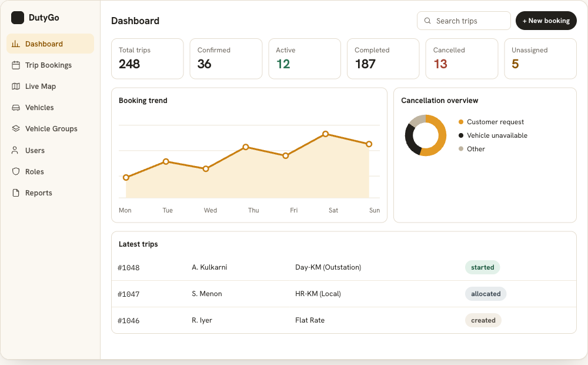Image resolution: width=588 pixels, height=365 pixels.
Task: Open Vehicle Groups in sidebar
Action: pyautogui.click(x=50, y=129)
